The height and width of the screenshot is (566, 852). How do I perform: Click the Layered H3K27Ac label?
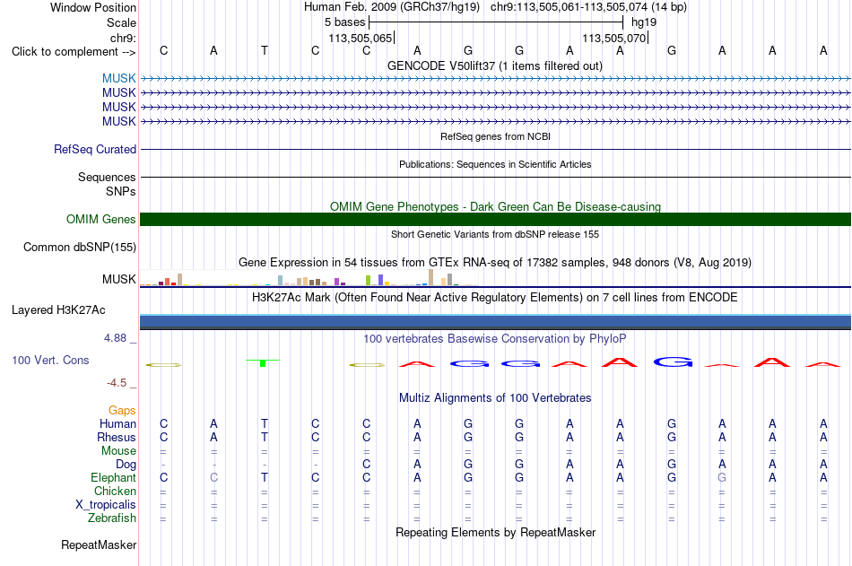tap(58, 310)
